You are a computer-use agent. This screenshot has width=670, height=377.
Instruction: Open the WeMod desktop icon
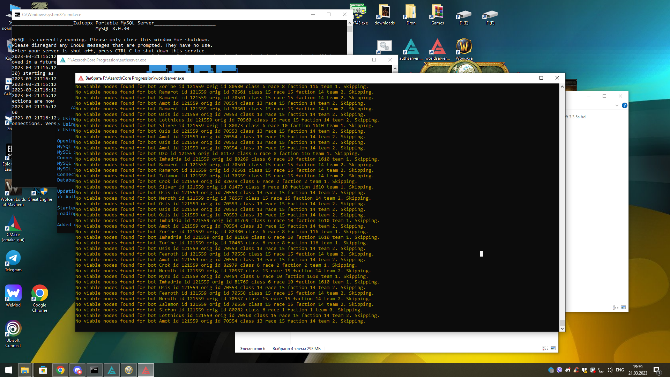[x=13, y=294]
